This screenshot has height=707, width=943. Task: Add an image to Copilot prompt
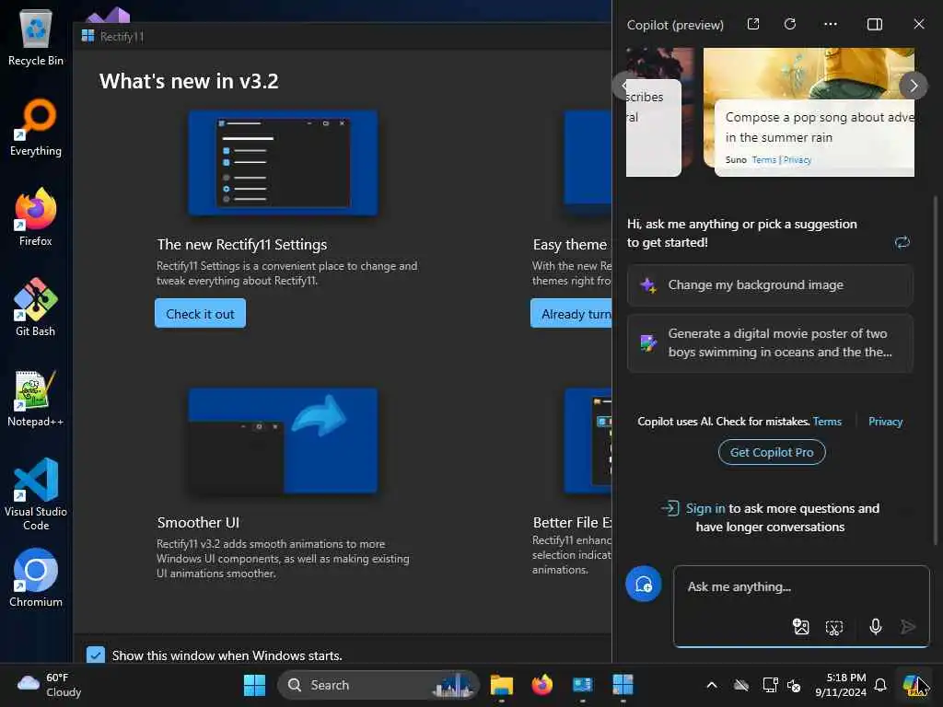(800, 627)
